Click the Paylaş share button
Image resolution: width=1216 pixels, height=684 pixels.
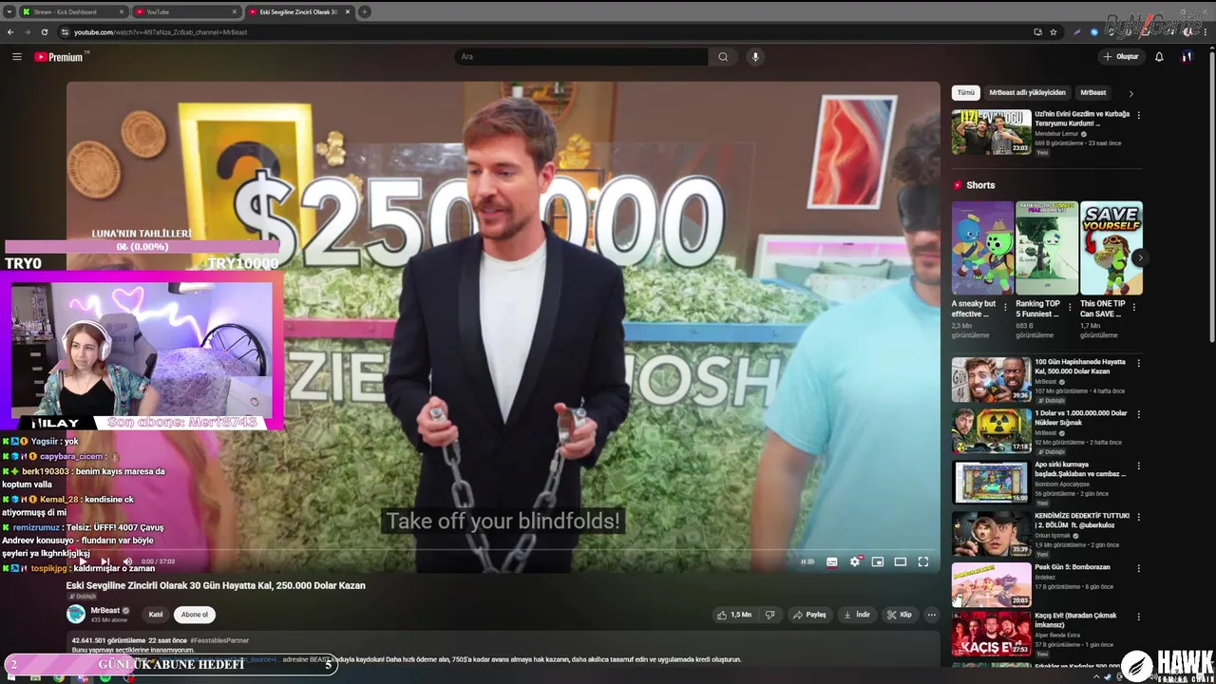pos(809,615)
